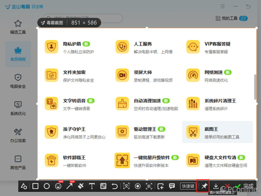
Task: Open the 文件夹加密 folder encryption tool
Action: pyautogui.click(x=51, y=75)
